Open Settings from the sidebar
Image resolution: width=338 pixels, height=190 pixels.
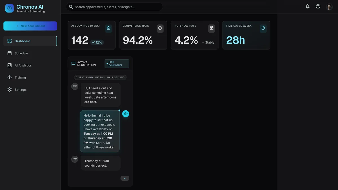click(x=30, y=90)
